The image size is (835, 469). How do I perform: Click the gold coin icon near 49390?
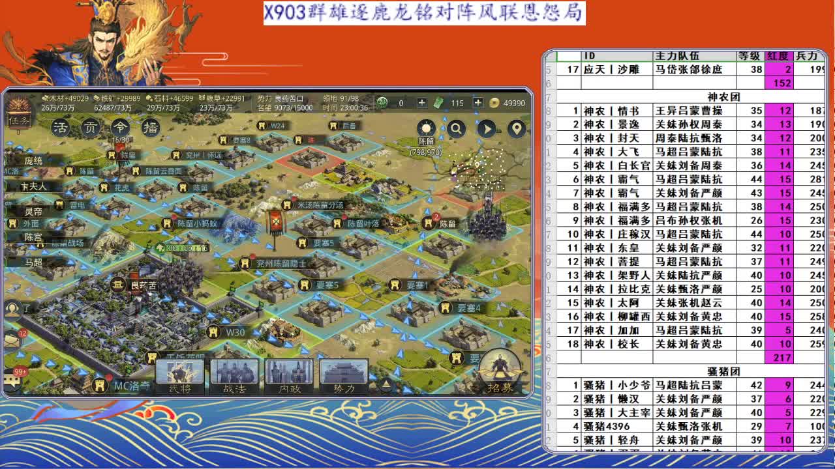[494, 103]
